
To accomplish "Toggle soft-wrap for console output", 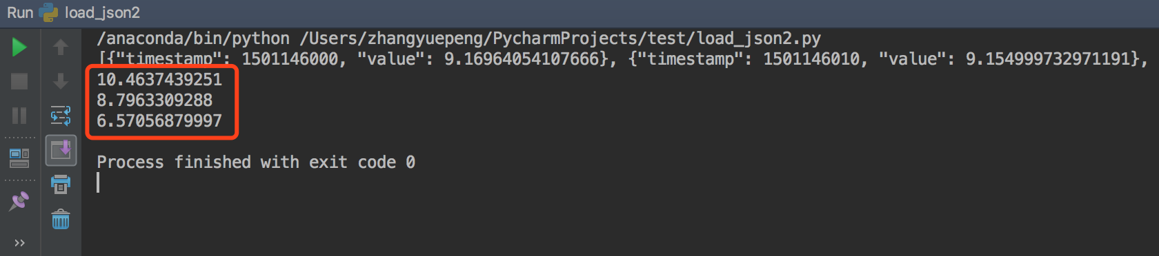I will pyautogui.click(x=61, y=115).
